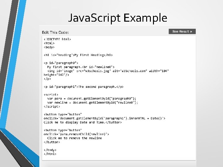Click the closing '</button>' tag line
Viewport: 223px width, 167px height.
point(52,142)
